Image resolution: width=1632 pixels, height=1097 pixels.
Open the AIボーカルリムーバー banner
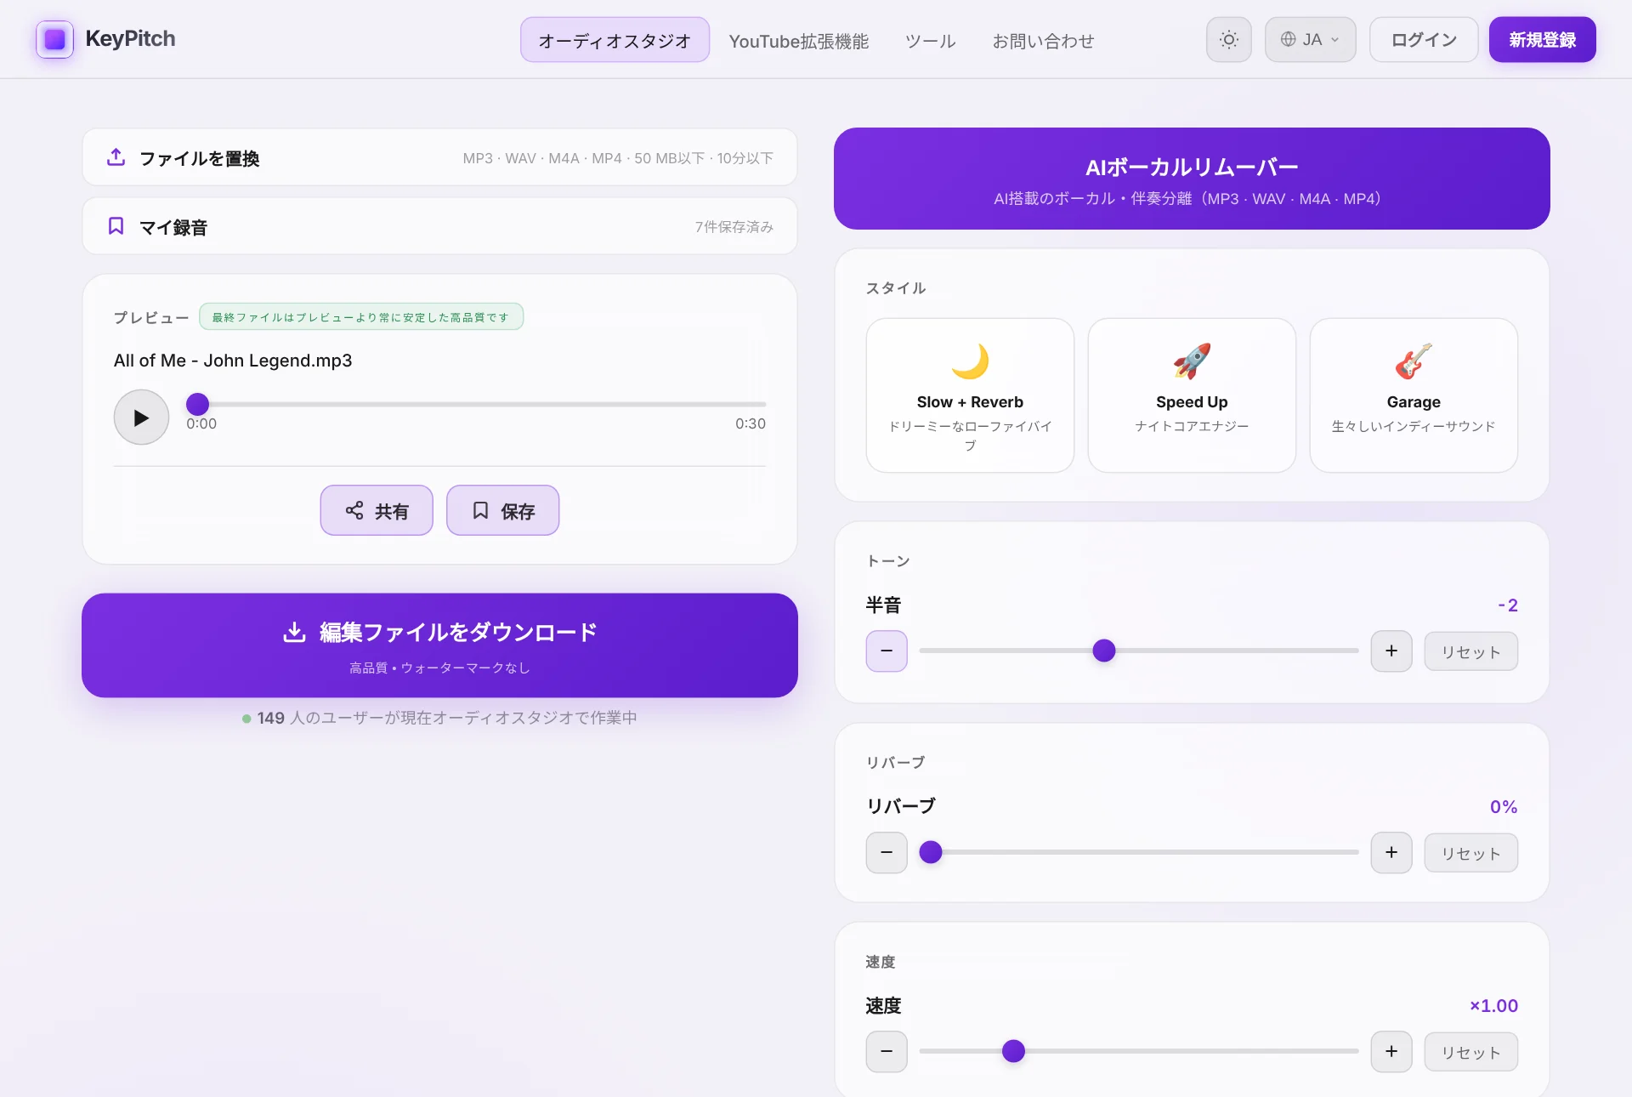coord(1192,179)
